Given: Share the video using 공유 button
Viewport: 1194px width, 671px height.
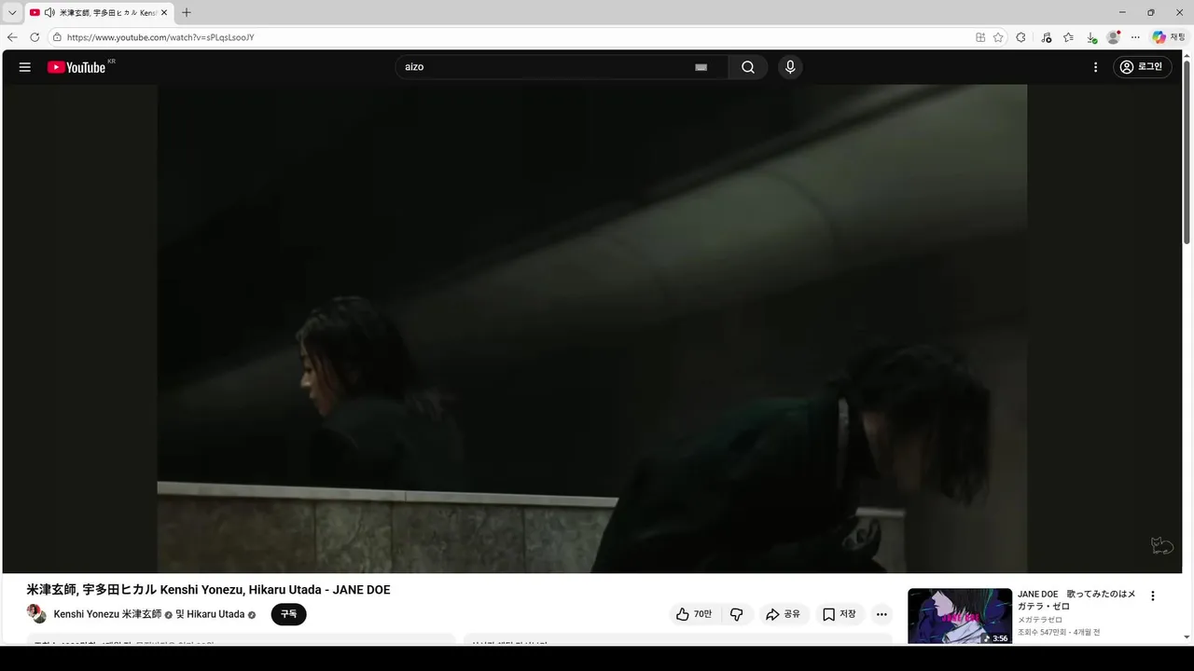Looking at the screenshot, I should [x=783, y=614].
